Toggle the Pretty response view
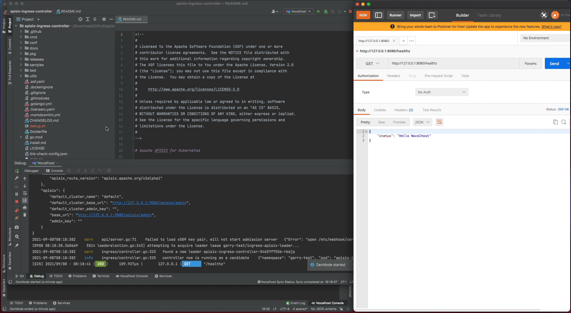Viewport: 571px width, 313px height. pos(365,122)
